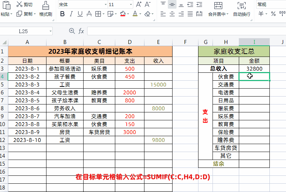Click the draw border pencil icon
The height and width of the screenshot is (192, 286).
pyautogui.click(x=110, y=14)
